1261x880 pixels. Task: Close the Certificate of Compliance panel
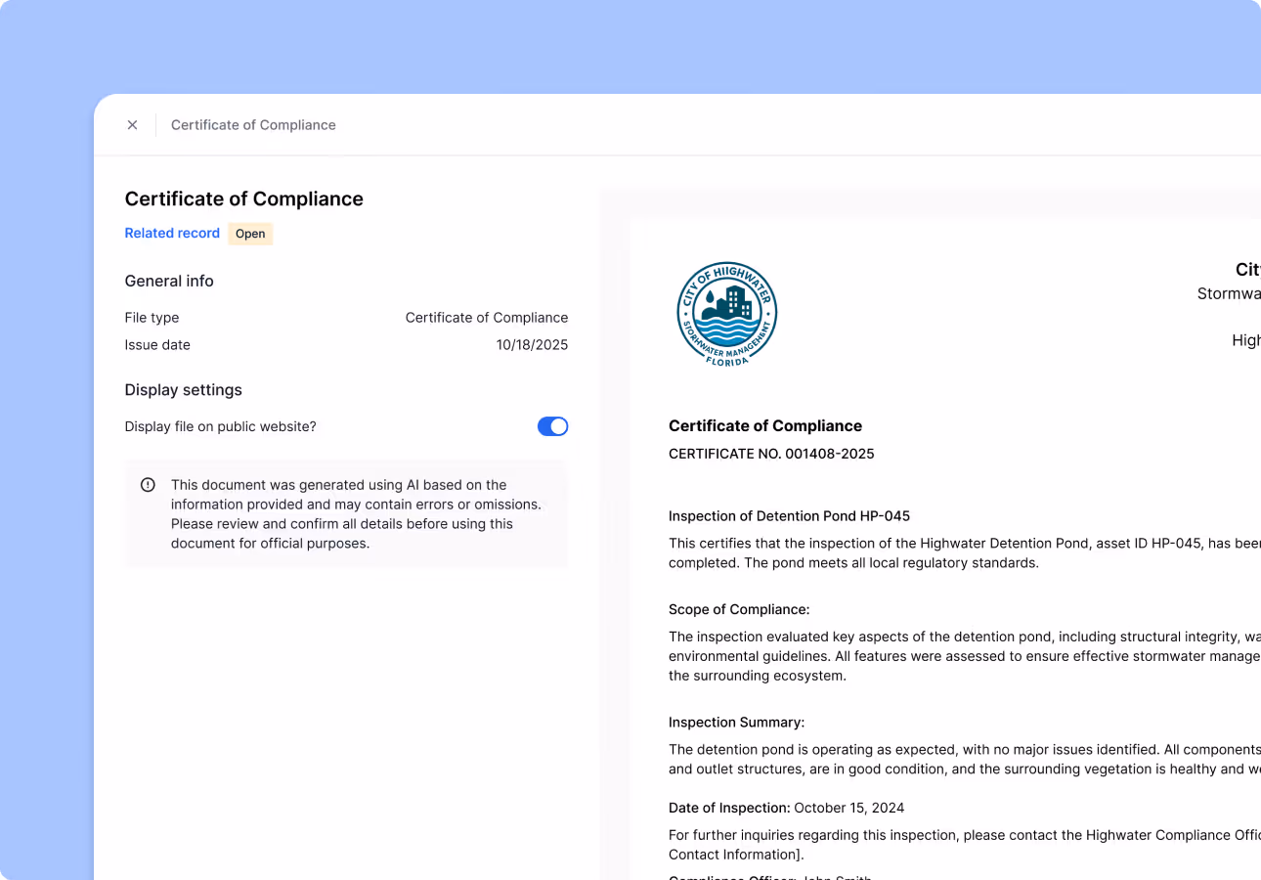(132, 125)
